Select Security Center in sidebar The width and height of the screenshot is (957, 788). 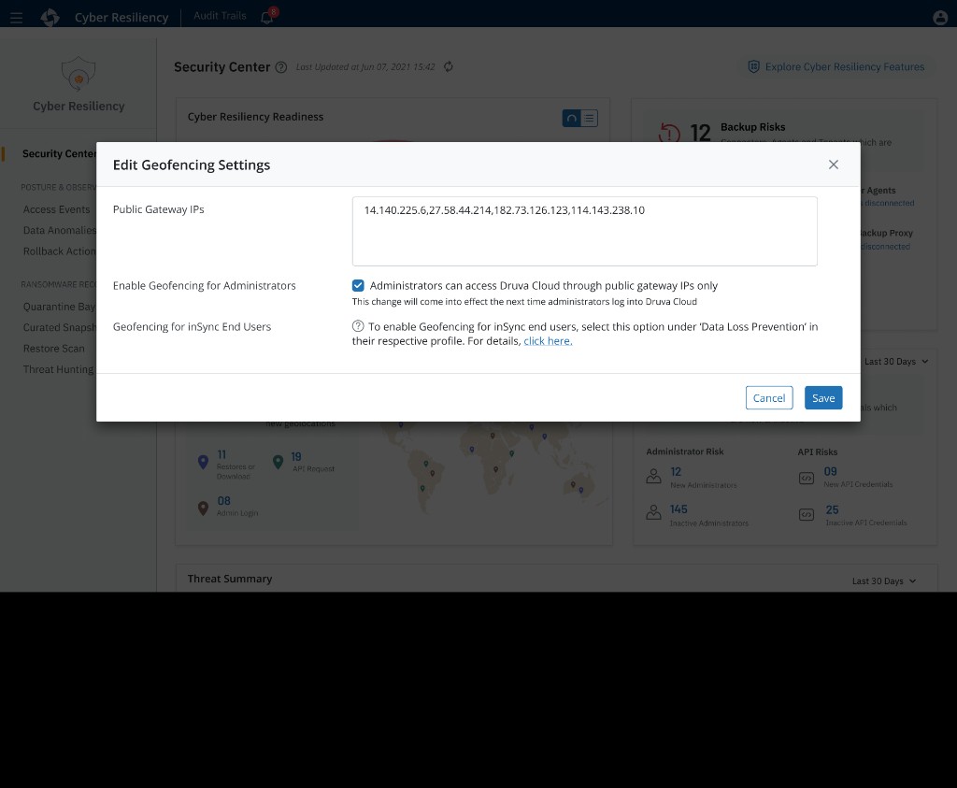59,154
